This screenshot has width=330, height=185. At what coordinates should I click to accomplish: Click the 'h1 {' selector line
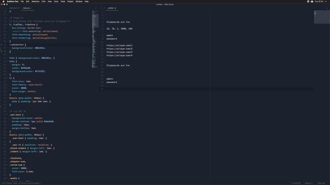pyautogui.click(x=12, y=78)
